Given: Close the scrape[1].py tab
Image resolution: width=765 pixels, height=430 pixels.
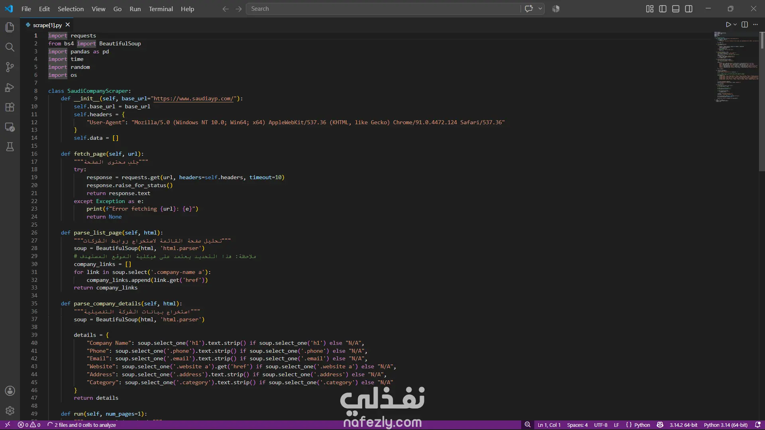Looking at the screenshot, I should [x=68, y=25].
